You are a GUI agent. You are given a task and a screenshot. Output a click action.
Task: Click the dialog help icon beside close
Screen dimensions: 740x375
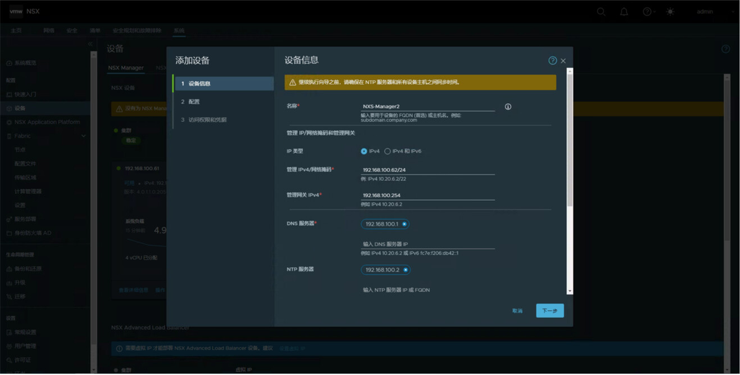pyautogui.click(x=552, y=60)
